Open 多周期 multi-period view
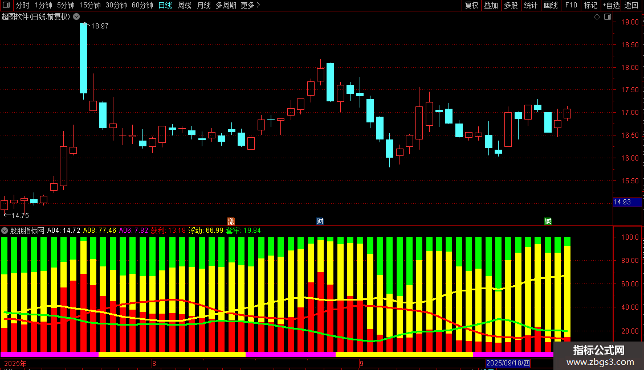 point(226,5)
